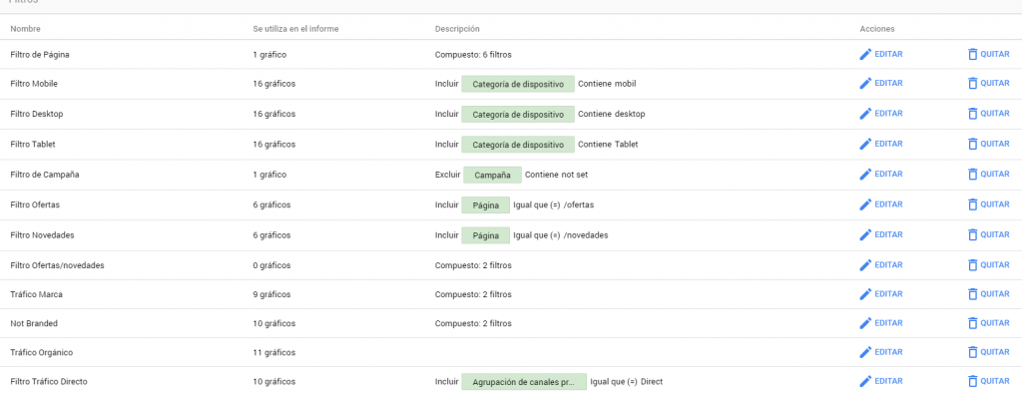1022x396 pixels.
Task: Click QUITAR text for Filtro Tráfico Directo
Action: pyautogui.click(x=995, y=381)
